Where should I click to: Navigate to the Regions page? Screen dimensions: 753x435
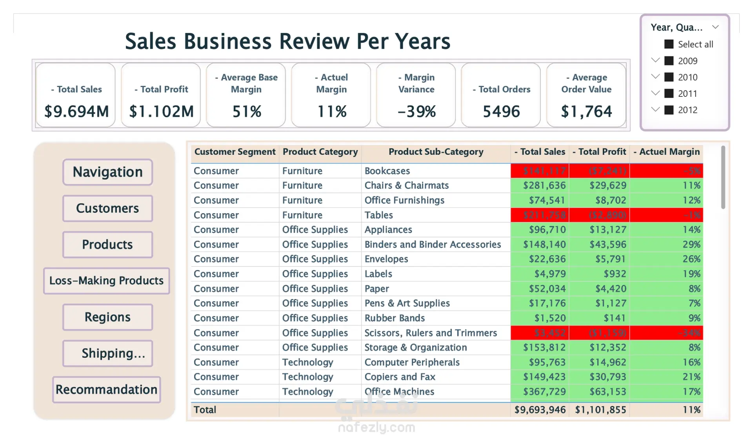point(107,317)
